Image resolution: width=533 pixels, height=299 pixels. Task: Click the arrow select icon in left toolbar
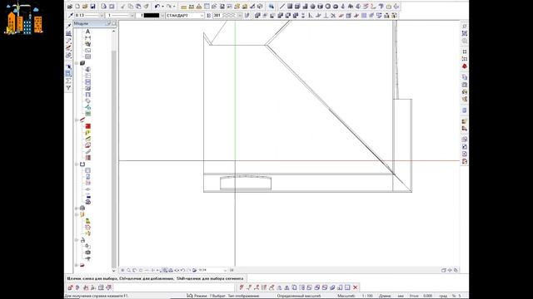(68, 66)
